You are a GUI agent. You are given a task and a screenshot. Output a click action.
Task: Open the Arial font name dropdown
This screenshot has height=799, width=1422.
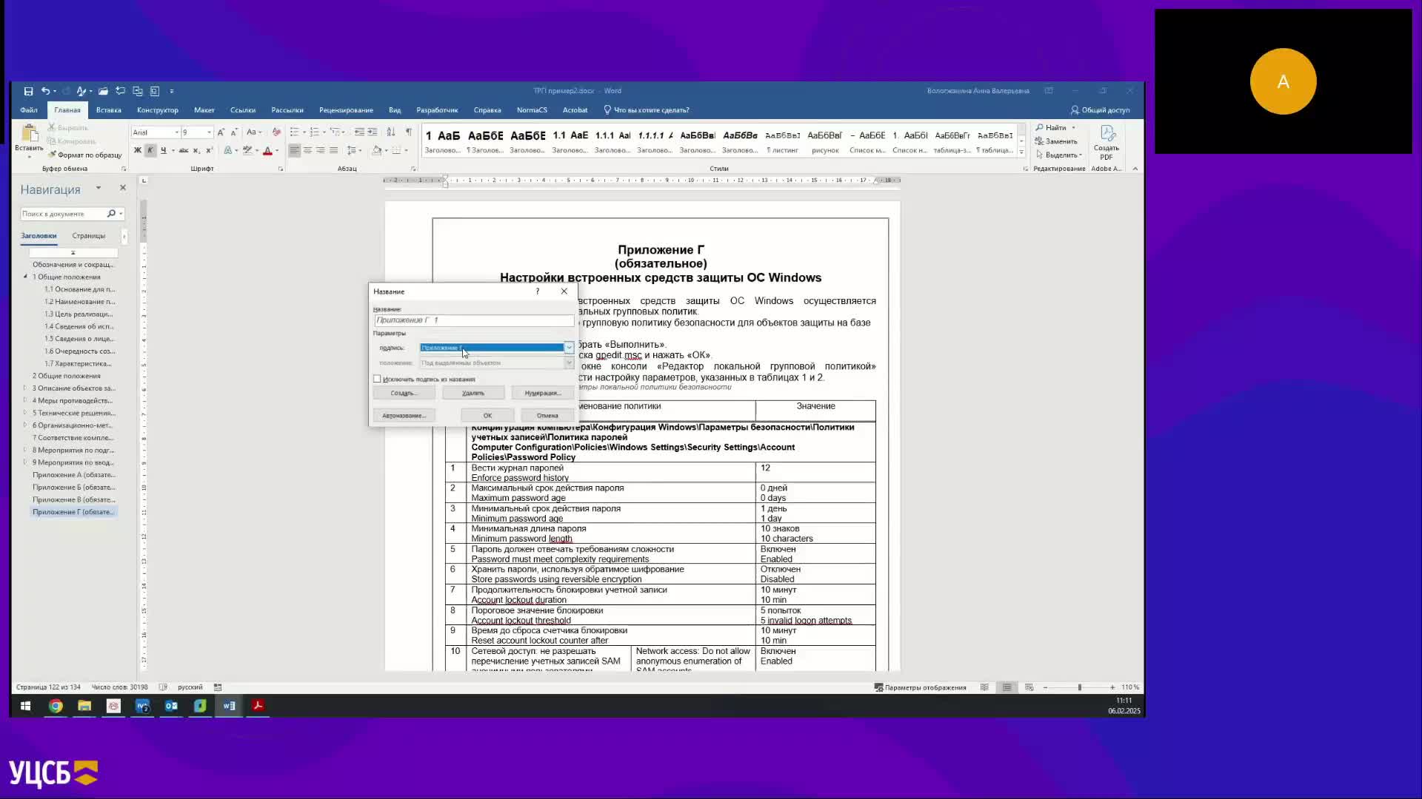(177, 132)
